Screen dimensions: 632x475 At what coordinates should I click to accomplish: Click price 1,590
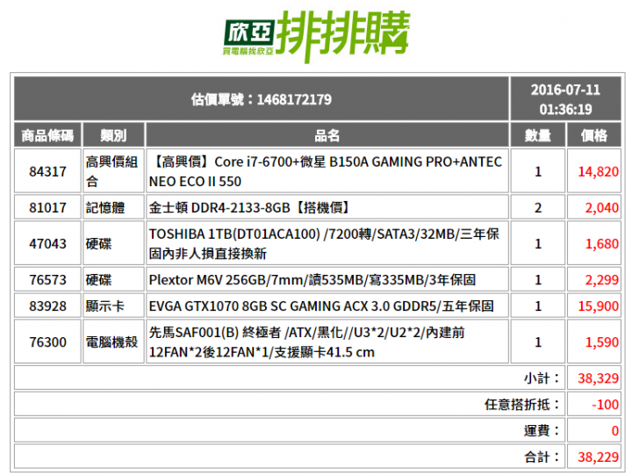pyautogui.click(x=602, y=342)
